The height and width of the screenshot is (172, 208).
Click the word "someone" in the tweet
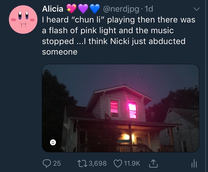60,52
